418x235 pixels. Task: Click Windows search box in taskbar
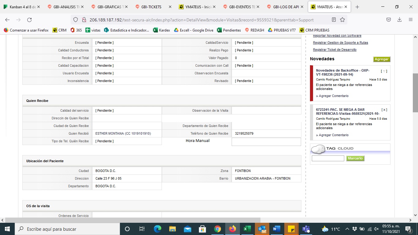tap(67, 229)
